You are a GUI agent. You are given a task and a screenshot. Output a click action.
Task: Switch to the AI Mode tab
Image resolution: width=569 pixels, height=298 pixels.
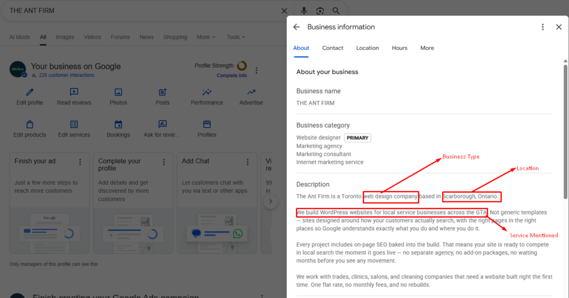[19, 37]
